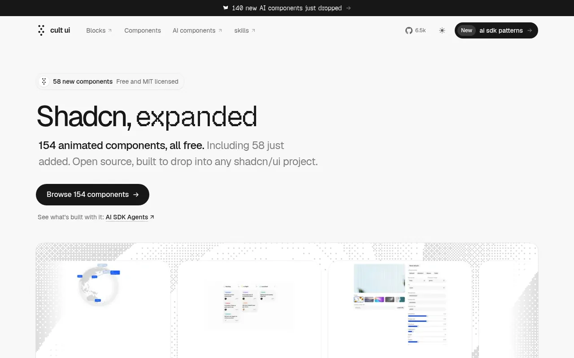Open the image editor sliders preview card
The height and width of the screenshot is (358, 574).
[x=400, y=310]
